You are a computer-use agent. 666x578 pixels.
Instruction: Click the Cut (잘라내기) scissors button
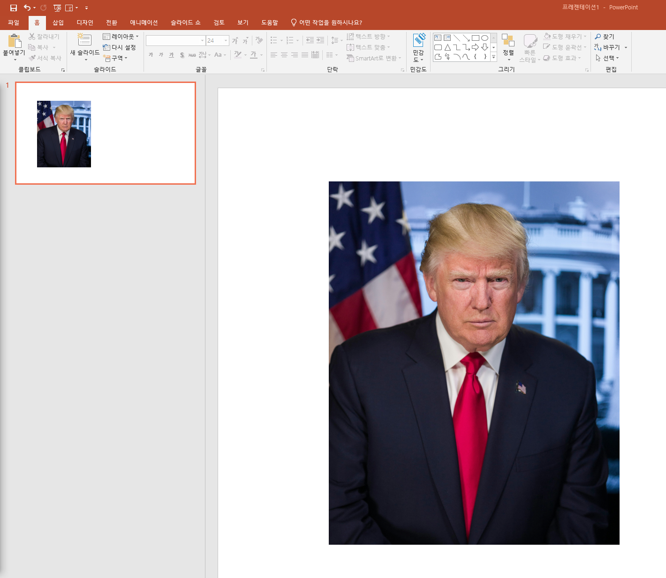click(x=44, y=37)
